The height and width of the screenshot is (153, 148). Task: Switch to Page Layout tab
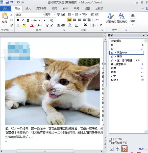[41, 9]
